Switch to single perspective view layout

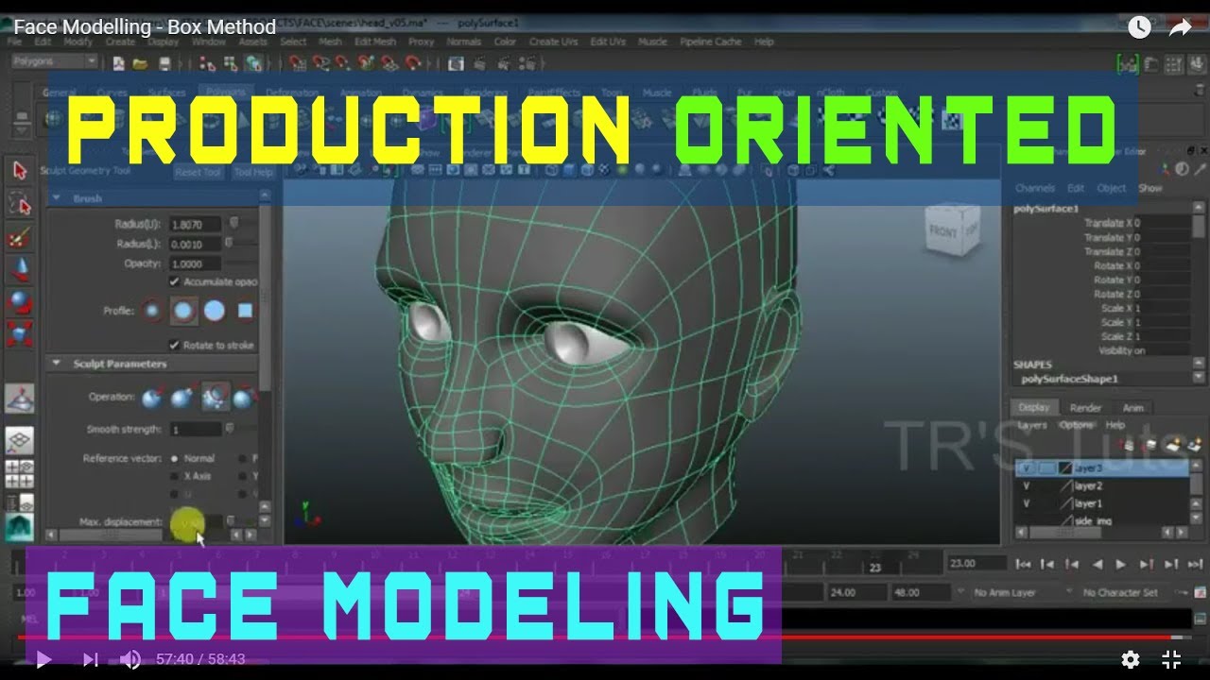(19, 440)
